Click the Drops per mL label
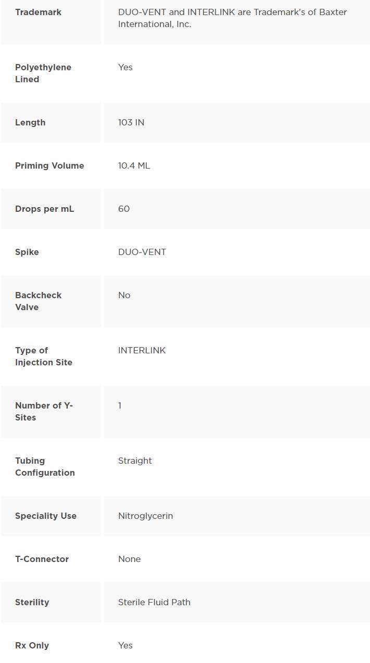 (44, 209)
